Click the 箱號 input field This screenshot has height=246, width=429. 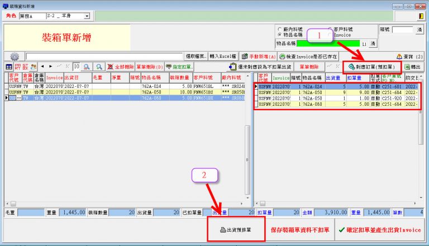[x=403, y=29]
